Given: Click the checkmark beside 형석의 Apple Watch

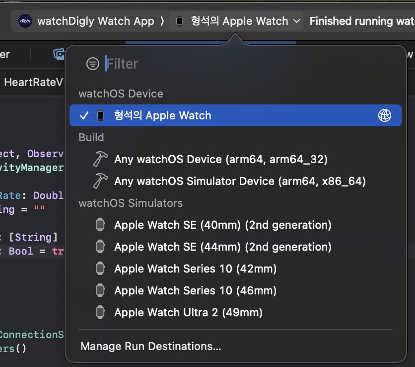Looking at the screenshot, I should (x=84, y=115).
